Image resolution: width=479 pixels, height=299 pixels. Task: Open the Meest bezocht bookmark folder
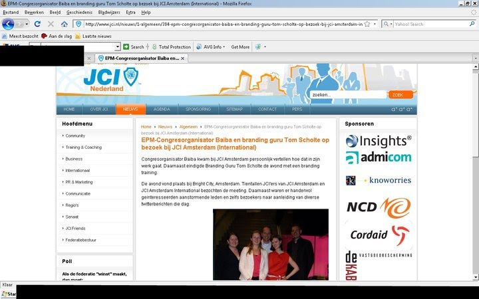(20, 36)
